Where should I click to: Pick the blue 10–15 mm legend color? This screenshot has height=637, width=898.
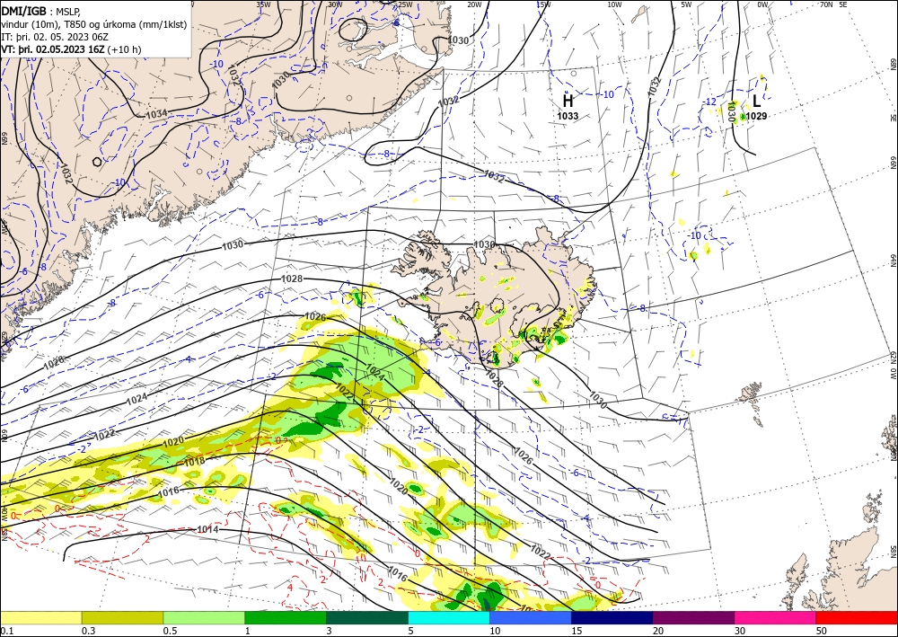coord(531,617)
